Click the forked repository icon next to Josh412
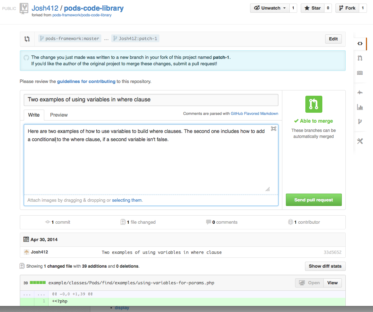Image resolution: width=373 pixels, height=312 pixels. point(24,9)
